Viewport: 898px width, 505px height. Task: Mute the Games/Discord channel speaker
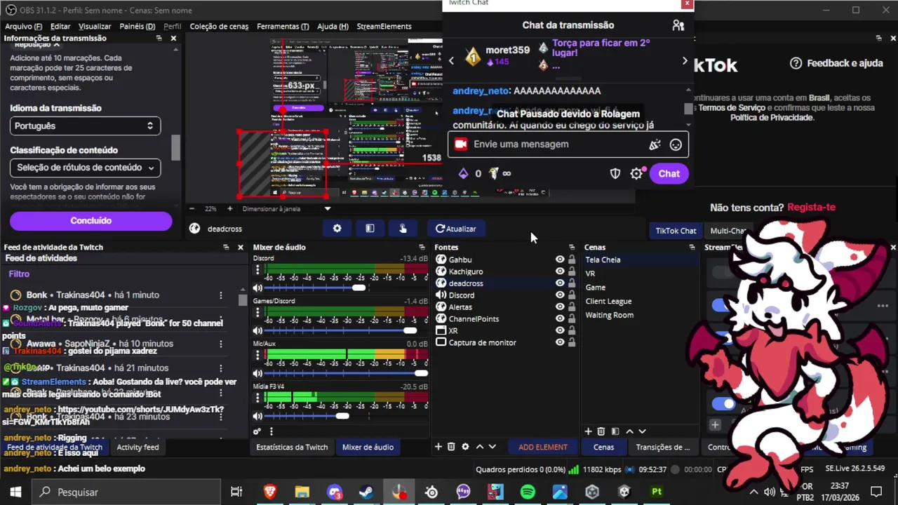pos(257,330)
